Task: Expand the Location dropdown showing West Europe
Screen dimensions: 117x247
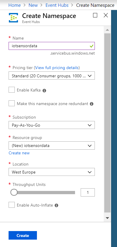Action: click(x=52, y=172)
